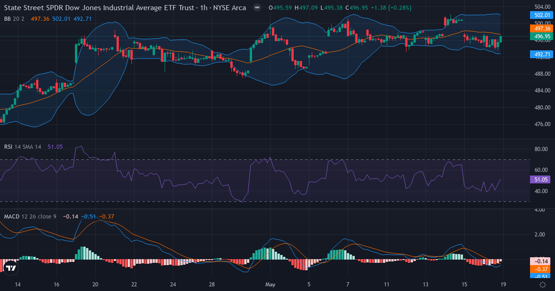Click the 13 date on time axis
555x291 pixels.
[425, 285]
